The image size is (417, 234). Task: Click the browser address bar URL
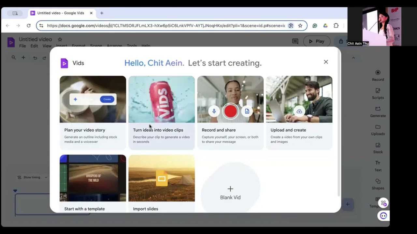pos(166,26)
